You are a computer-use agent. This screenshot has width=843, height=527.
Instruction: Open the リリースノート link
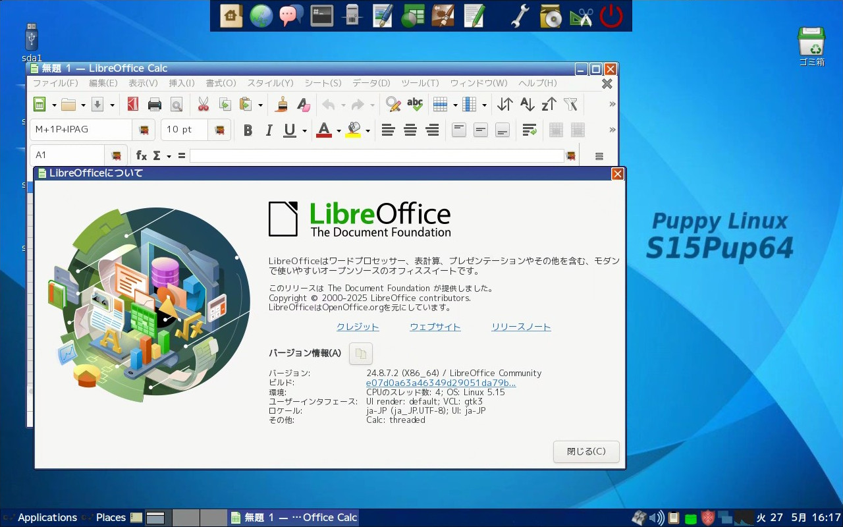521,327
